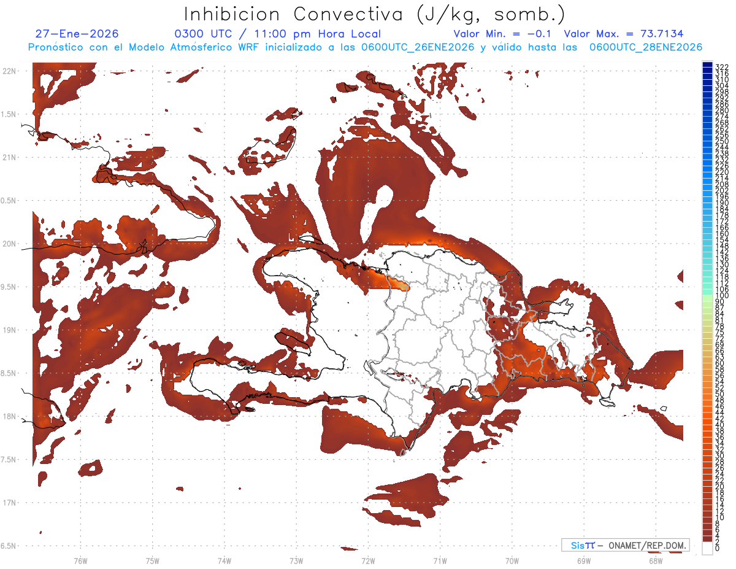Click the '0.5N' latitude label

tap(9, 201)
